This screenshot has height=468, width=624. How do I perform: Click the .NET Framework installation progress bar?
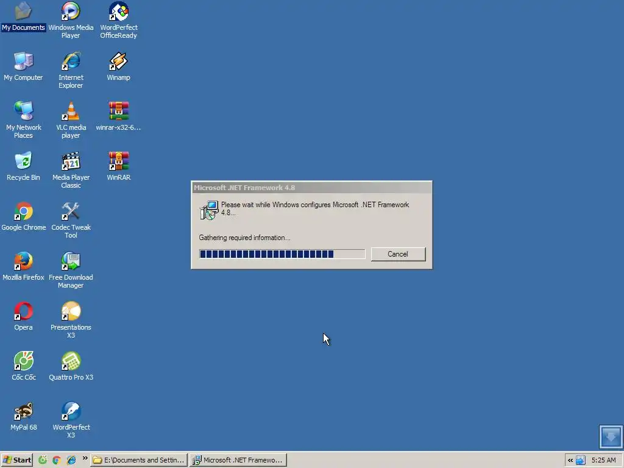tap(282, 254)
